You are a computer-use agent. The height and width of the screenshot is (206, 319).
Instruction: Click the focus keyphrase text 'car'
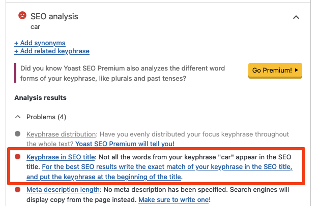tap(35, 26)
